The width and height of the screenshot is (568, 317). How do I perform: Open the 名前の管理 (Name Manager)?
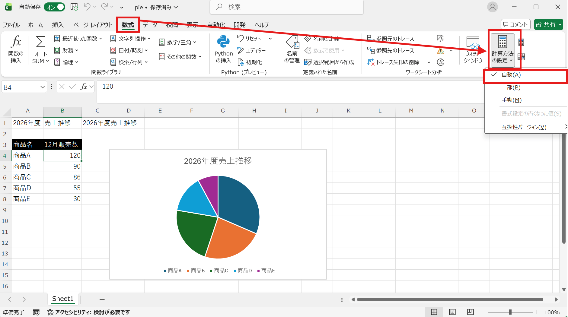click(x=292, y=50)
